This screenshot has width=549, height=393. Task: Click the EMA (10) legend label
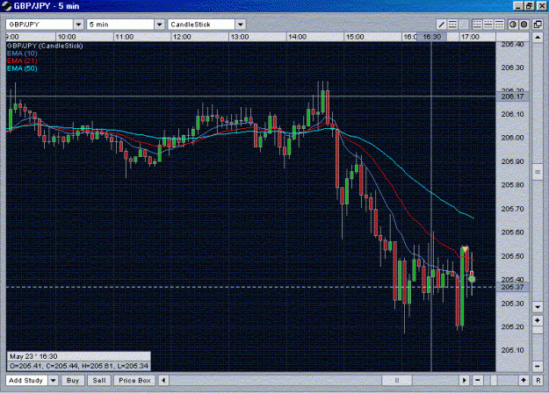coord(22,54)
